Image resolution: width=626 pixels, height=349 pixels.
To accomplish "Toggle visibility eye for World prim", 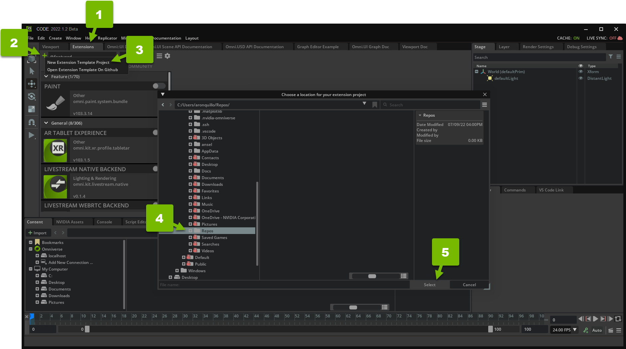I will coord(581,71).
